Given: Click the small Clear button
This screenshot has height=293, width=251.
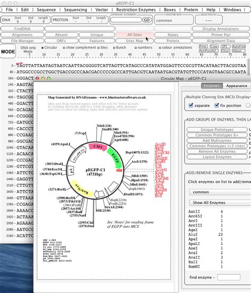Looking at the screenshot, I should pyautogui.click(x=225, y=51).
